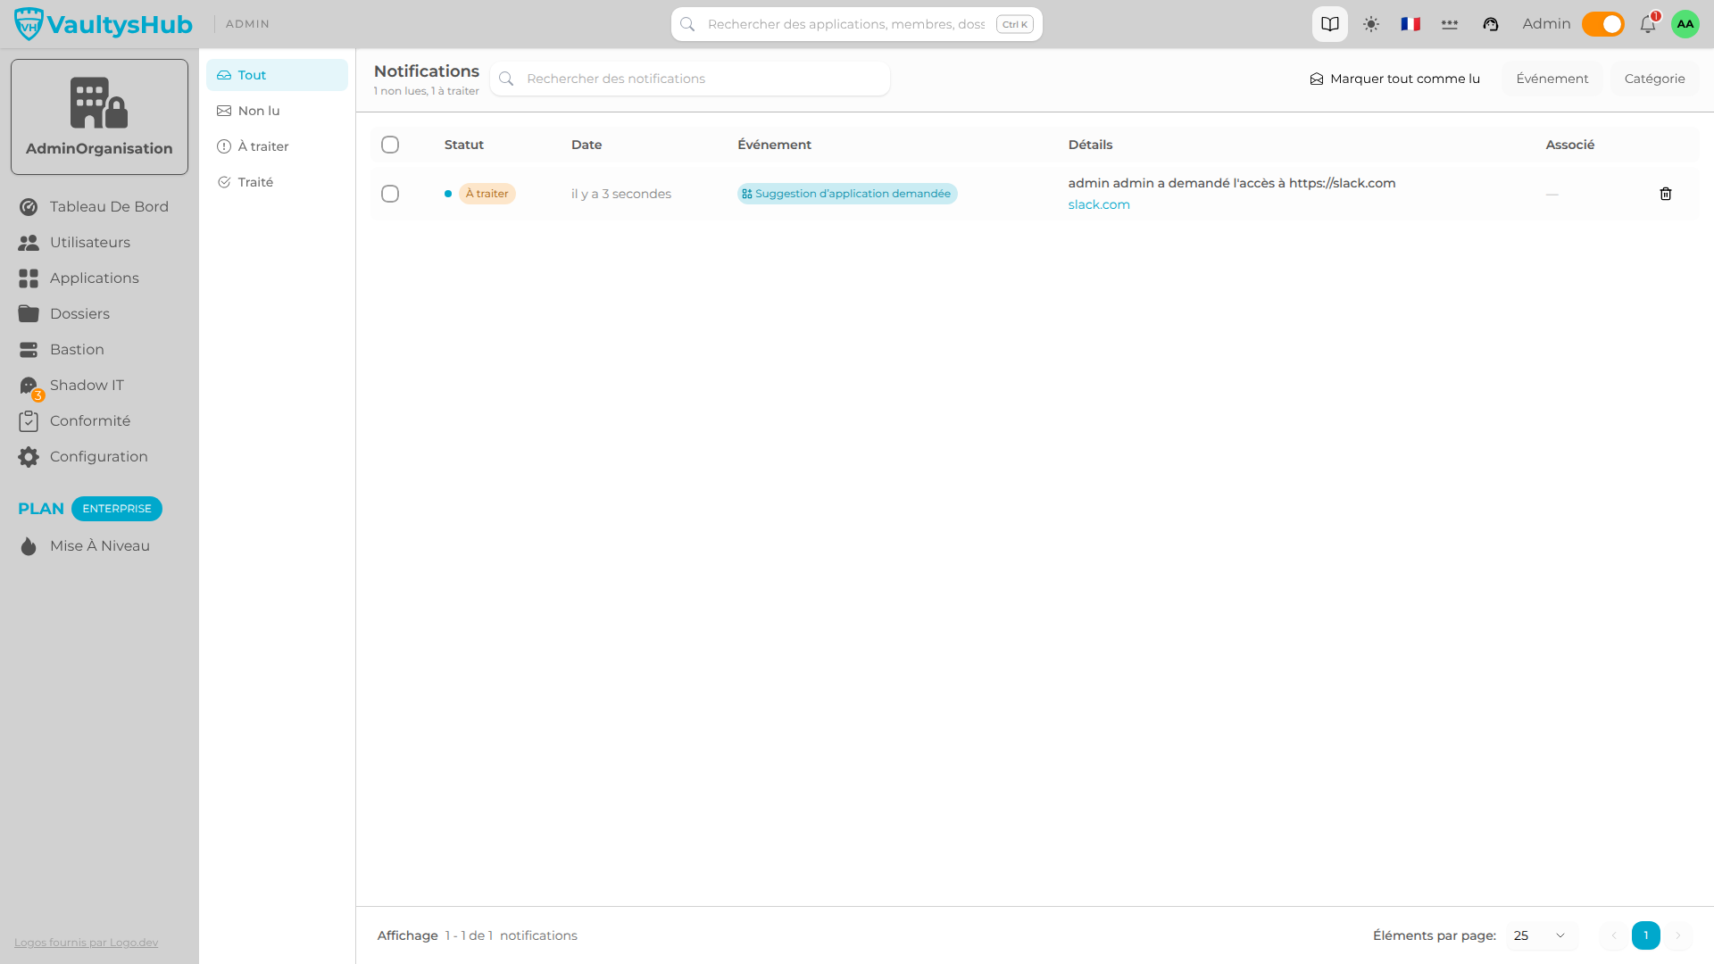Show the Tout notifications filter
The width and height of the screenshot is (1714, 964).
277,75
